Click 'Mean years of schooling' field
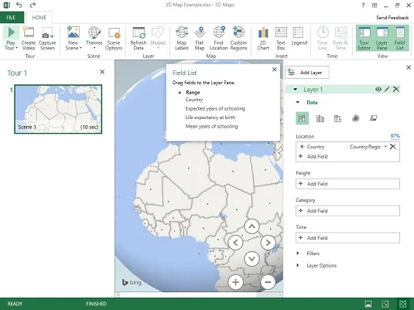Image resolution: width=414 pixels, height=310 pixels. (211, 126)
